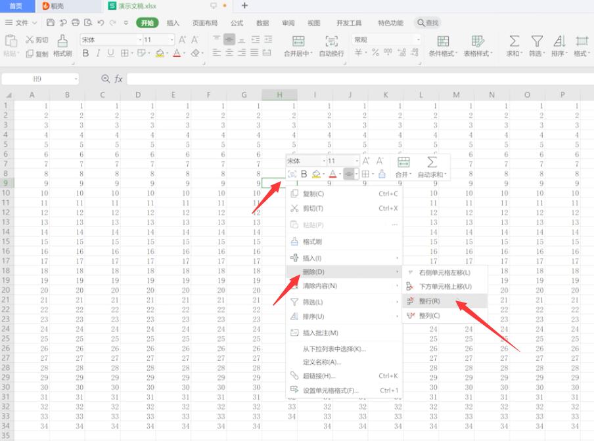Viewport: 594px width, 441px height.
Task: Expand 排序(U) context submenu
Action: (x=344, y=316)
